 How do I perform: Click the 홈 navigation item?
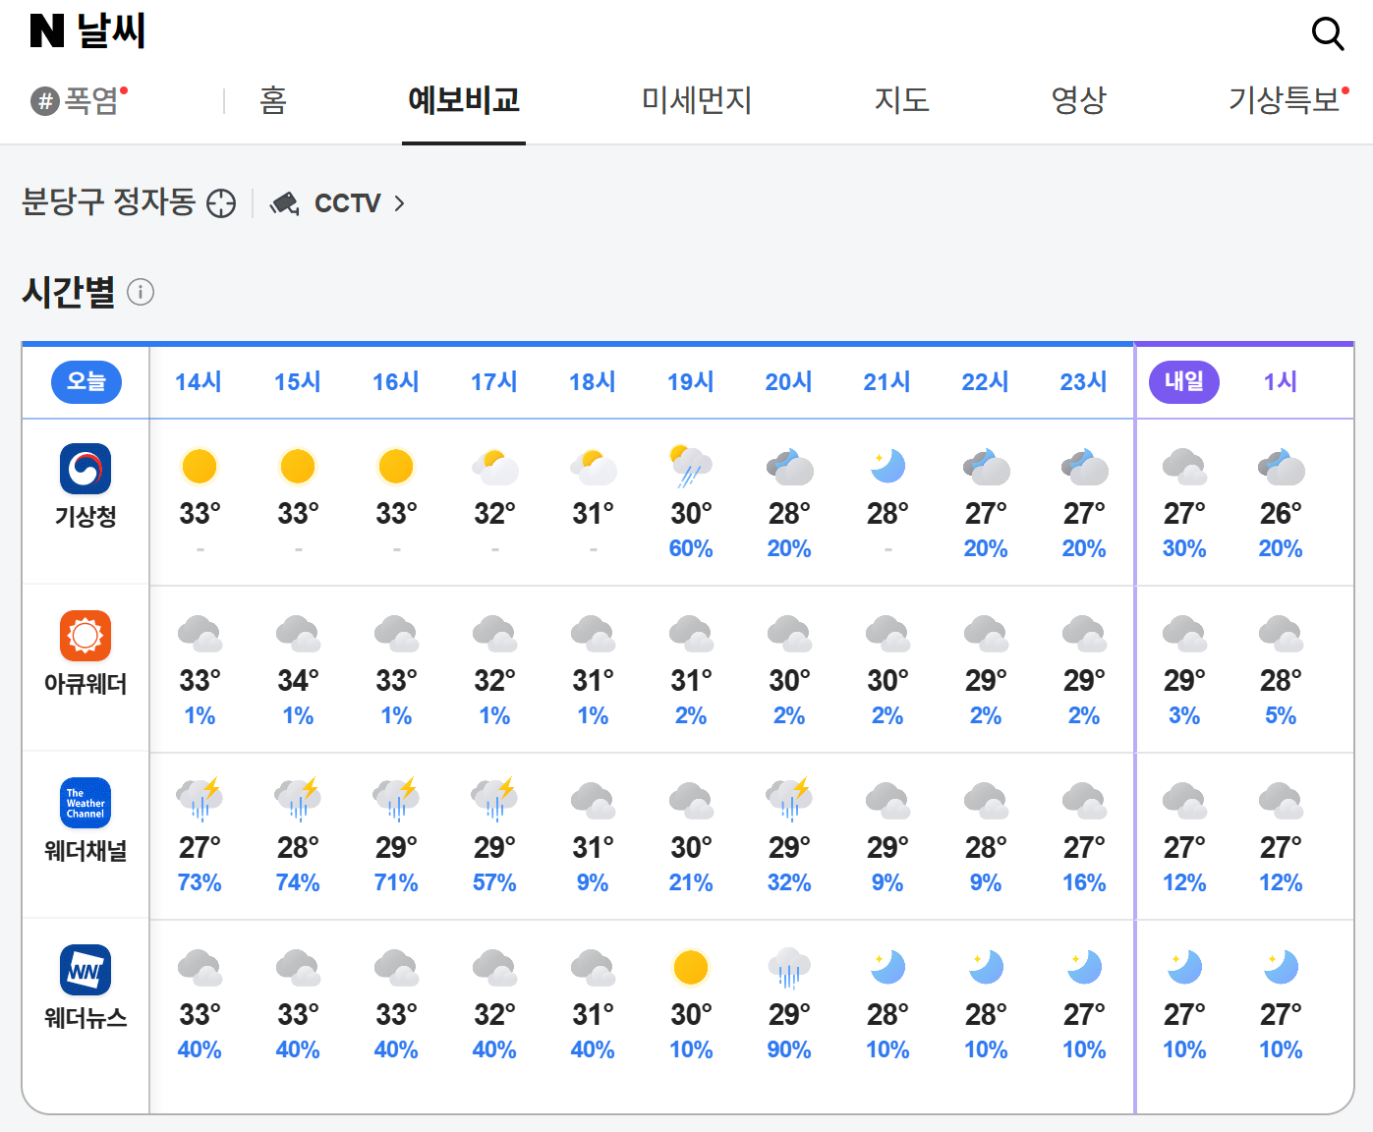click(272, 100)
